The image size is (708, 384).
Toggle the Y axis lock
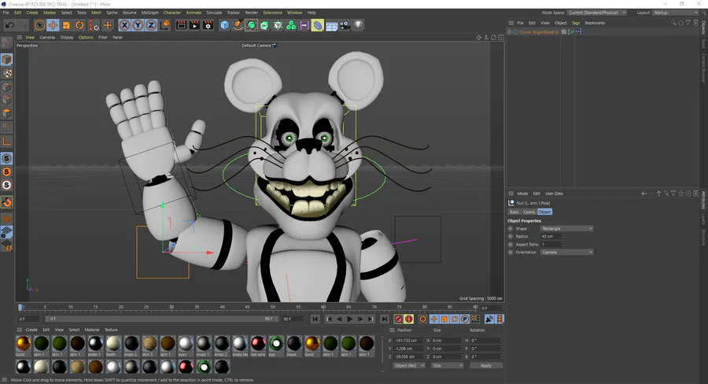pyautogui.click(x=138, y=25)
